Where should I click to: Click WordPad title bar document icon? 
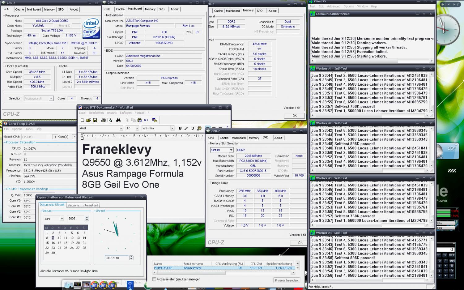pos(81,107)
